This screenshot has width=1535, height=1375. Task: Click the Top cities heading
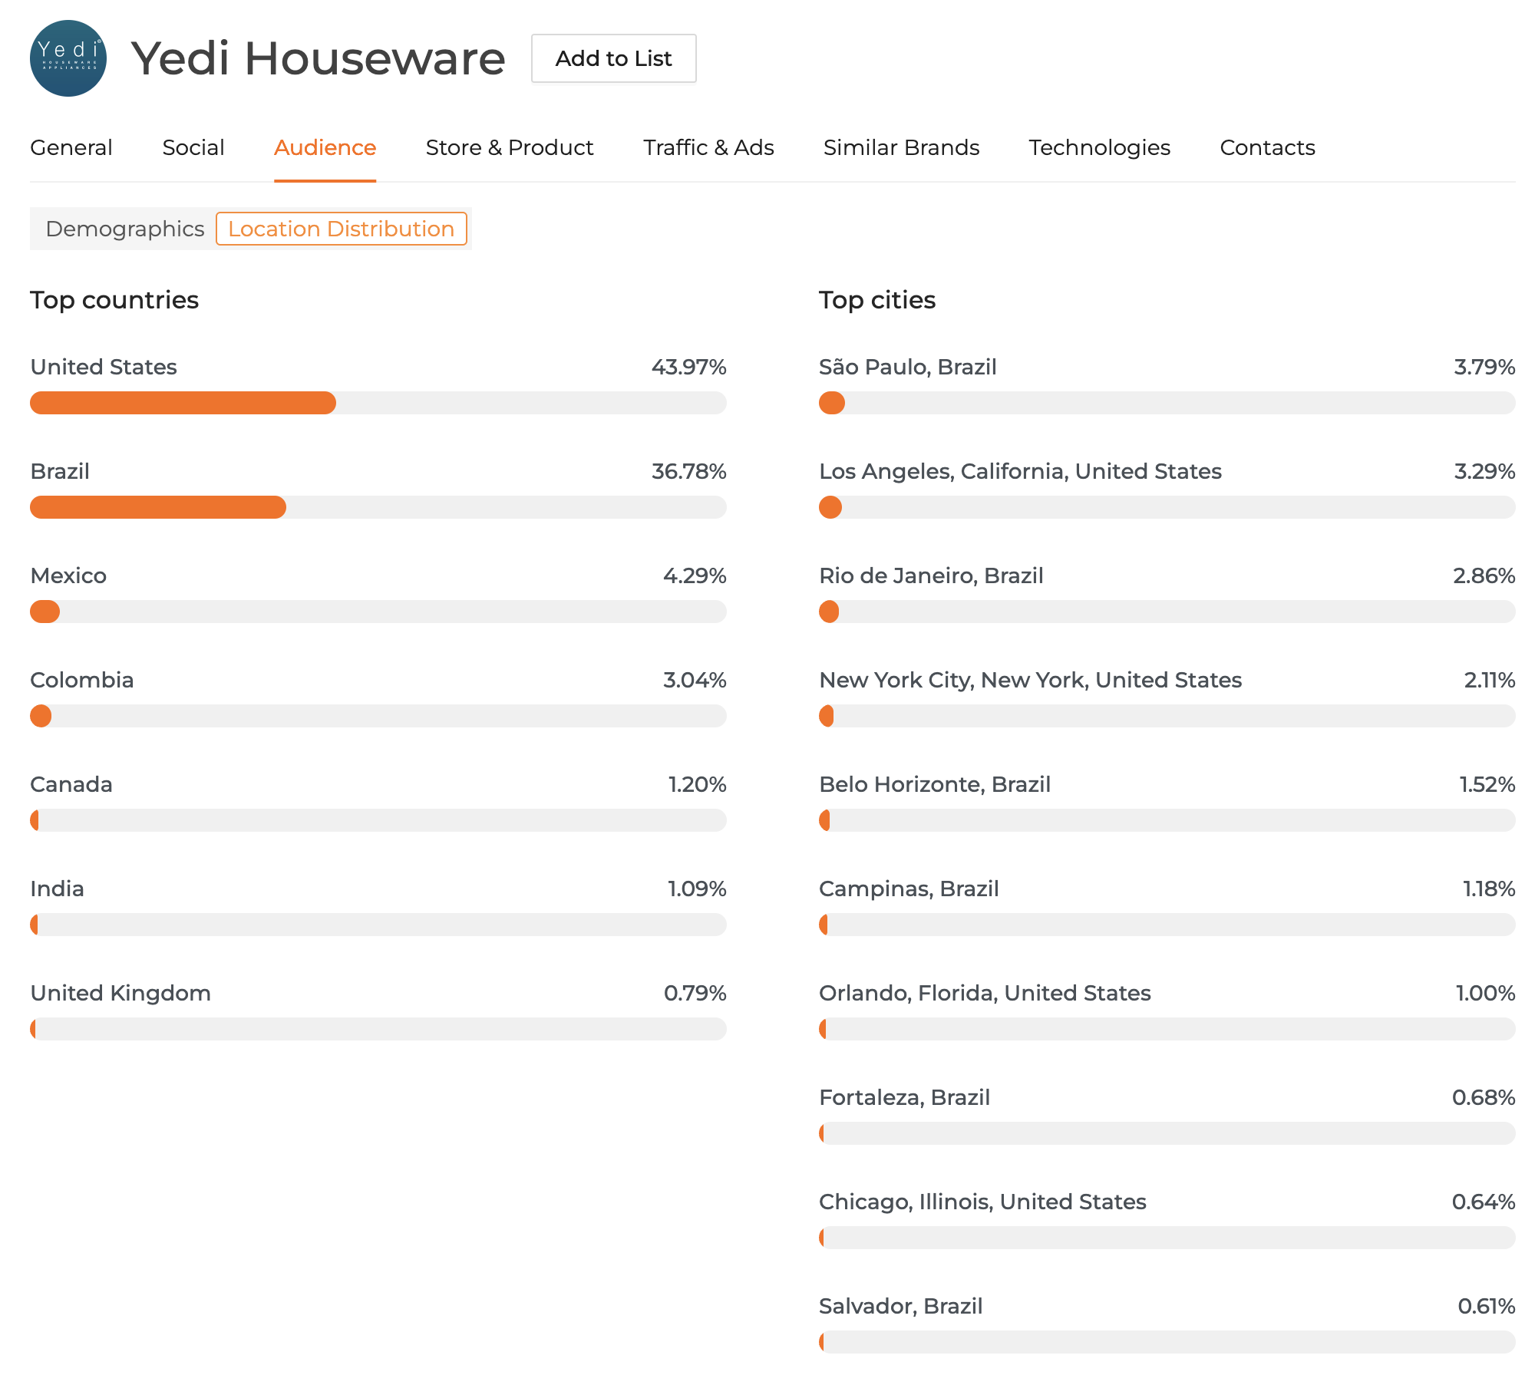click(x=877, y=300)
